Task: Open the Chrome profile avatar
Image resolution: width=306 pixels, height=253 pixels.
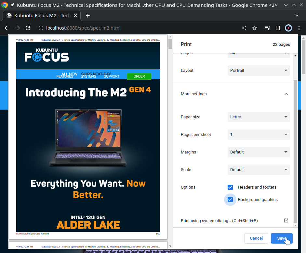Action: pyautogui.click(x=288, y=28)
